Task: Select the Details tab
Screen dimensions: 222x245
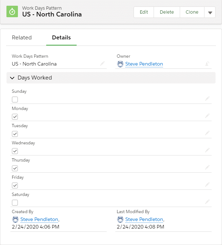Action: 61,38
